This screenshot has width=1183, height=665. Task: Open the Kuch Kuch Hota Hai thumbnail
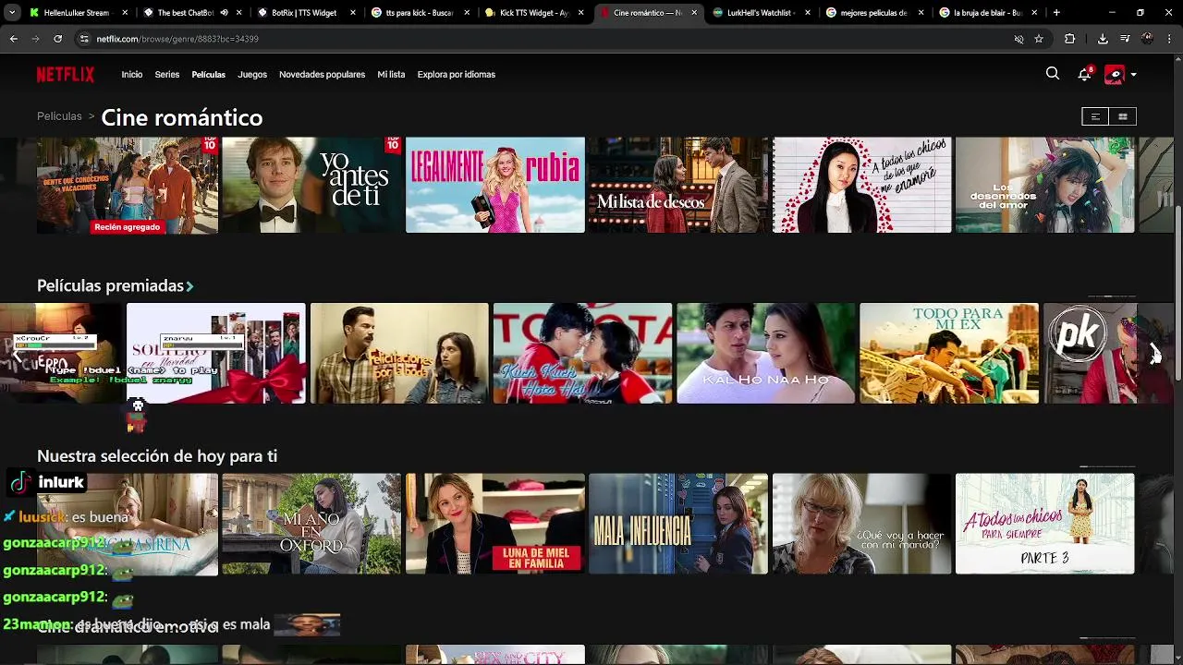click(x=583, y=353)
